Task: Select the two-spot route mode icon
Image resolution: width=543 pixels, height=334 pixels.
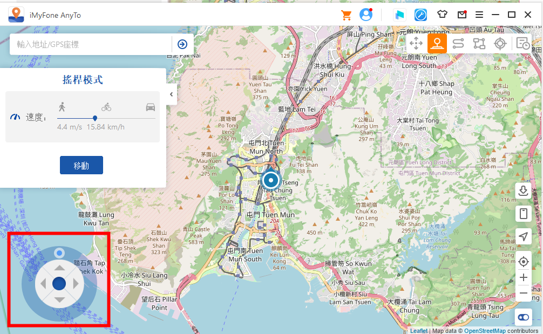Action: 458,44
